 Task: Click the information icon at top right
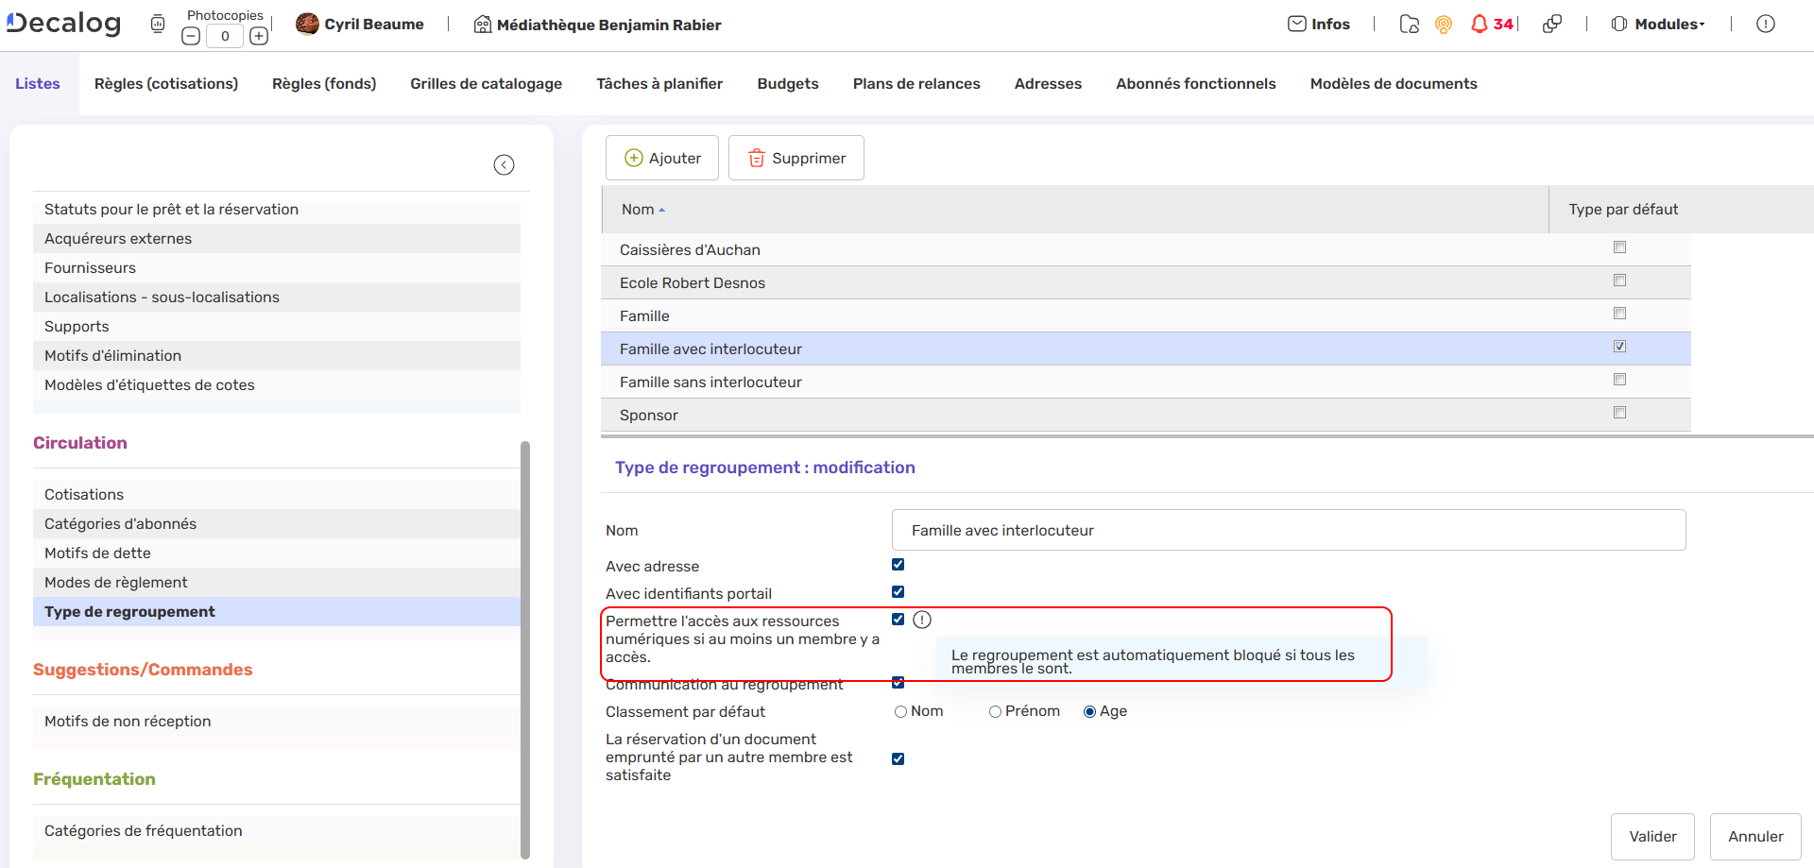click(1766, 24)
